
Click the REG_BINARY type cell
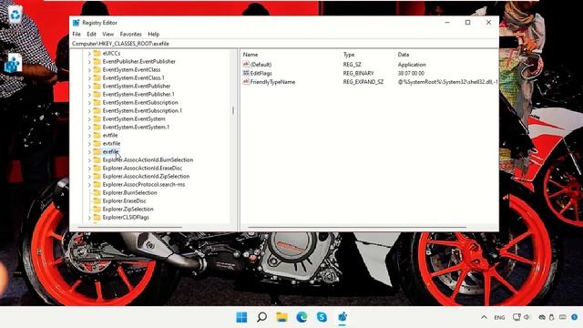(358, 73)
